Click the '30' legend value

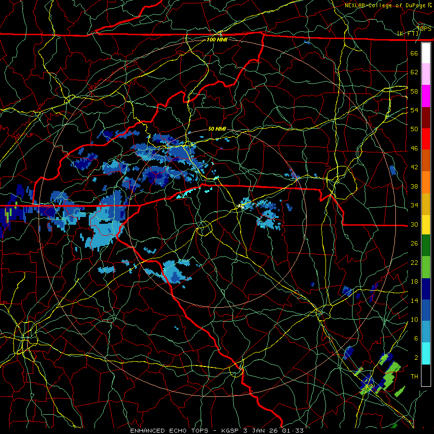pyautogui.click(x=414, y=224)
